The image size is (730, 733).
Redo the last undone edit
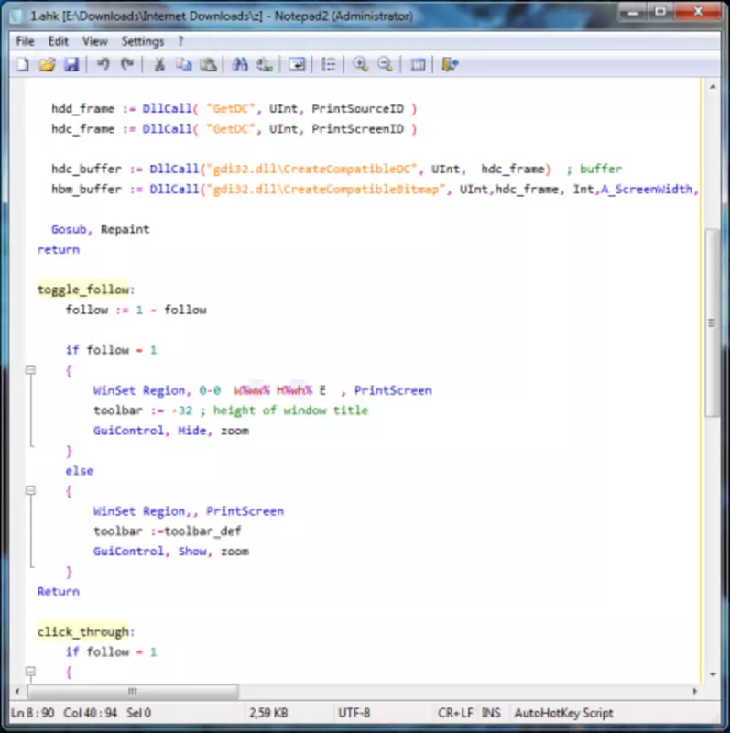(127, 64)
